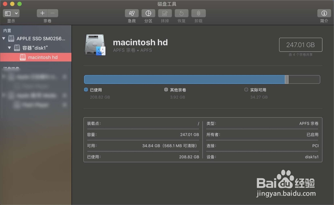The height and width of the screenshot is (205, 334).
Task: Add a volume with the 宗卷 plus icon
Action: pyautogui.click(x=42, y=13)
